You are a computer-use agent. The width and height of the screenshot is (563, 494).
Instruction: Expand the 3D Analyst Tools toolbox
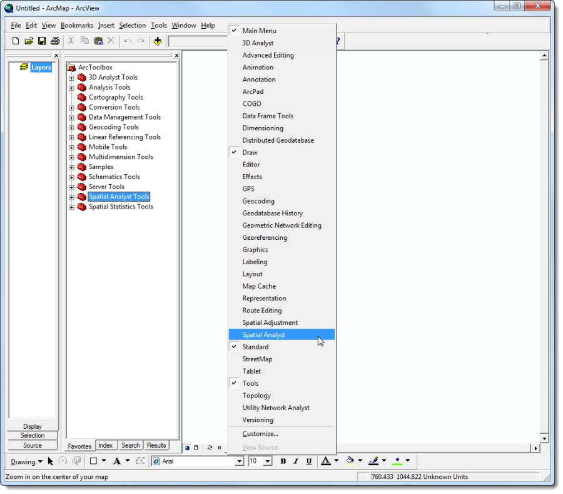click(71, 78)
